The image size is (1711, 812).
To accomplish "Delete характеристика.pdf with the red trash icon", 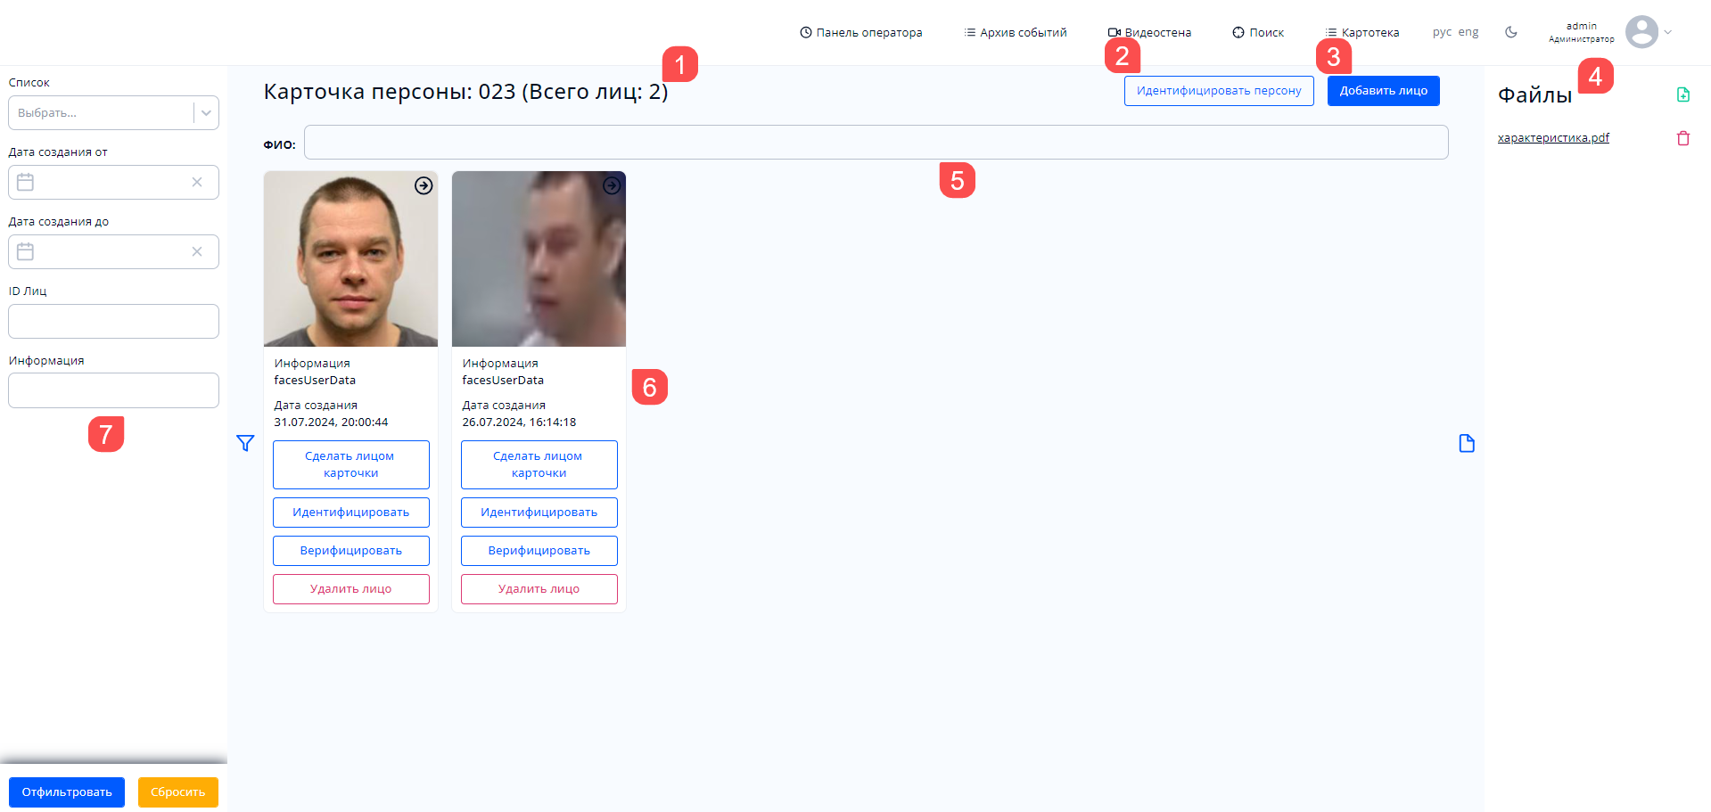I will click(x=1683, y=138).
